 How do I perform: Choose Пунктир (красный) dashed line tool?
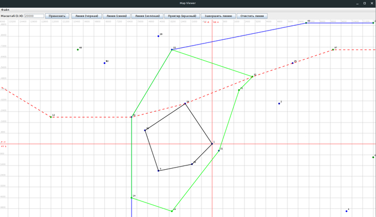click(x=182, y=16)
